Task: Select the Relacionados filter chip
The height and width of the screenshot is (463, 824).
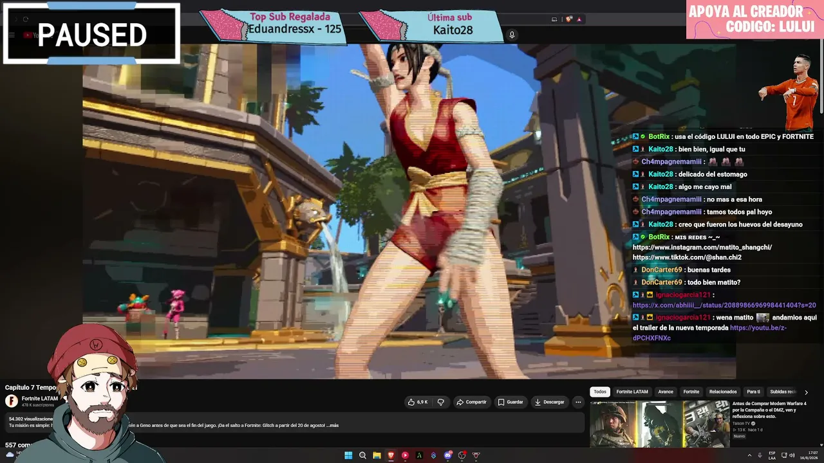Action: pos(723,392)
